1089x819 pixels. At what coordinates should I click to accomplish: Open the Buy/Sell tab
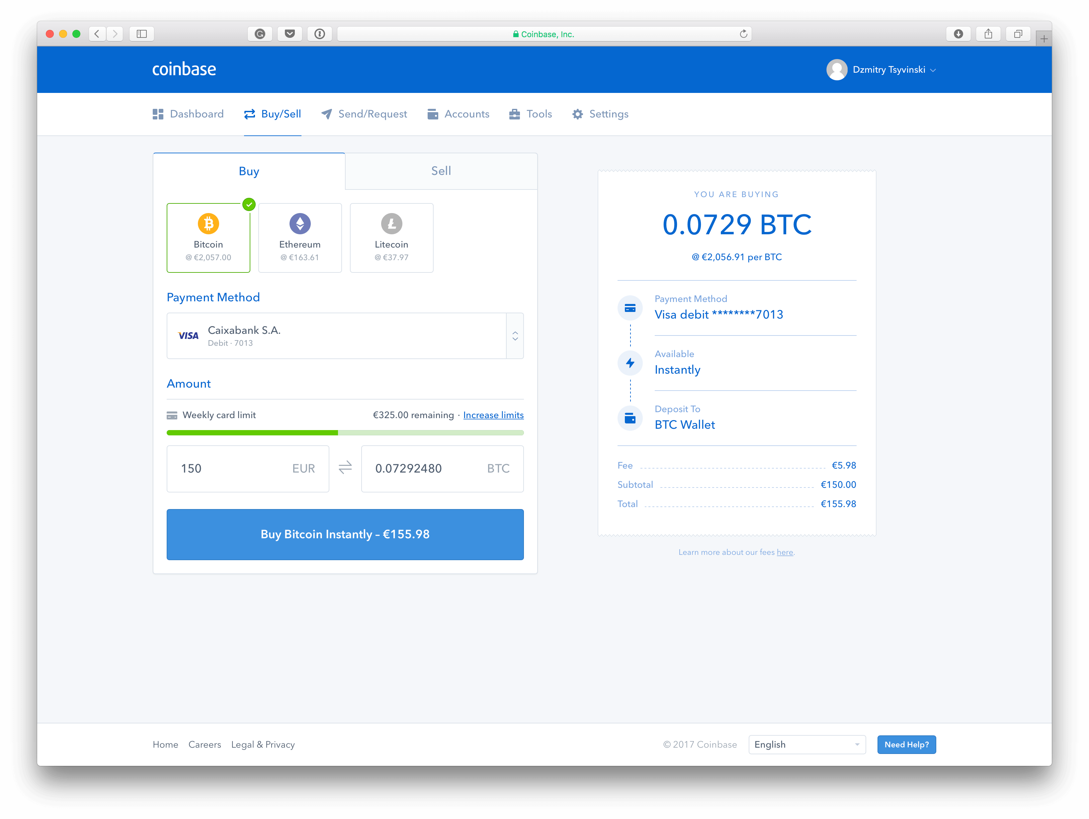click(272, 114)
